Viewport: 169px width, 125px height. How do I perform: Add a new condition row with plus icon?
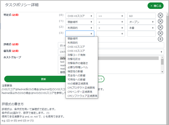[x=160, y=39]
